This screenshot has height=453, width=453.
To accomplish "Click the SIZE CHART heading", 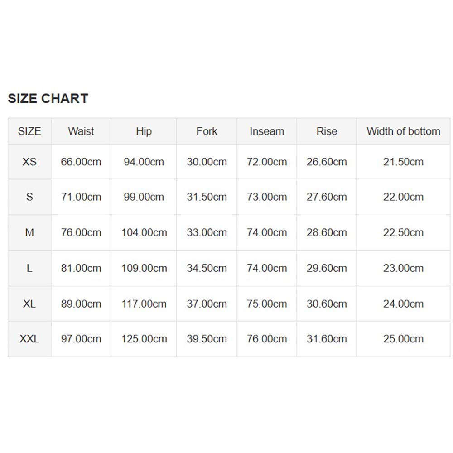I will (x=48, y=98).
